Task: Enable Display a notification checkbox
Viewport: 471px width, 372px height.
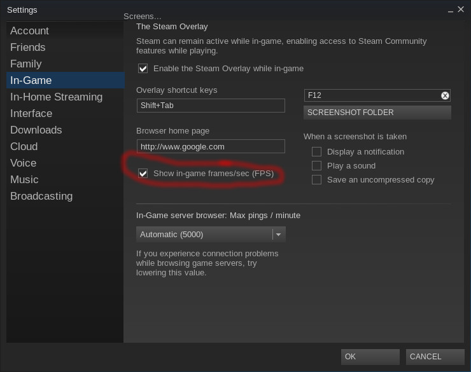Action: (x=316, y=152)
